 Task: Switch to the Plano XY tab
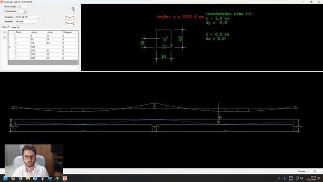[x=6, y=27]
